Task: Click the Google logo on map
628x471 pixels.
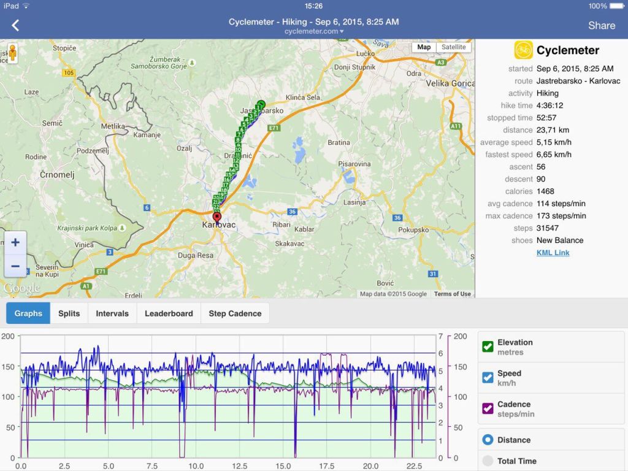Action: [21, 288]
